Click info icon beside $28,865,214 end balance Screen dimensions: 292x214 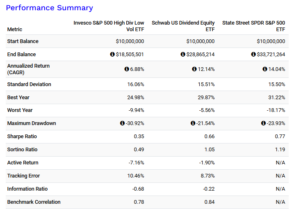point(183,55)
